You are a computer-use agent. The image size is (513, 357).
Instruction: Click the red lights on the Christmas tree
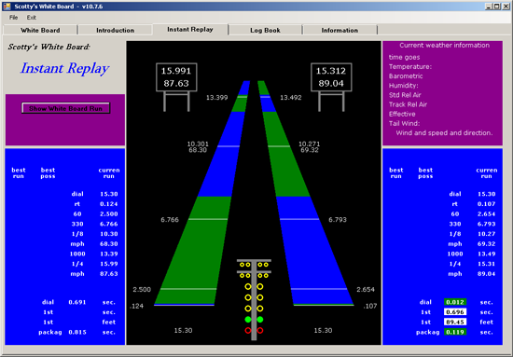click(254, 331)
